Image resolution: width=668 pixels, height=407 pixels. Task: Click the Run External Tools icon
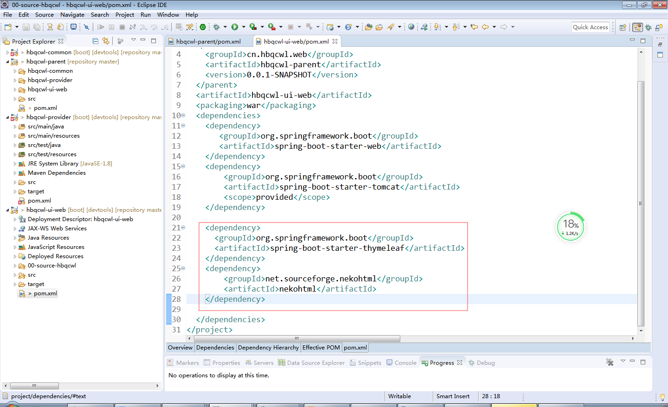pyautogui.click(x=272, y=27)
